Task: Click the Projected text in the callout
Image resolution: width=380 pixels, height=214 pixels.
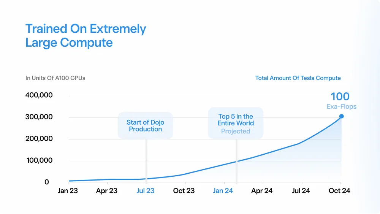Action: click(x=236, y=132)
